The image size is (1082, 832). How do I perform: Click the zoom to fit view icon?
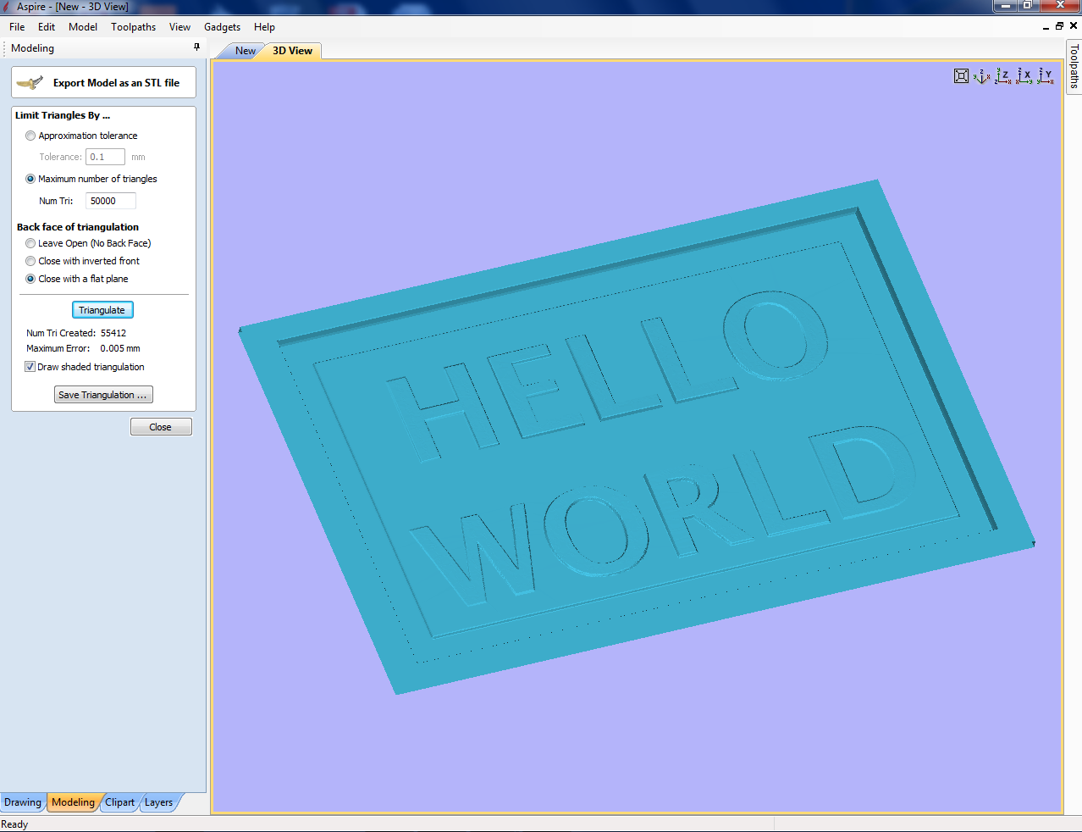click(961, 76)
